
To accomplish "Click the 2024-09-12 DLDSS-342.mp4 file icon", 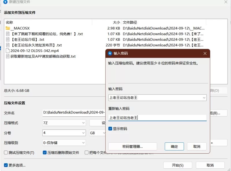I will (x=8, y=51).
